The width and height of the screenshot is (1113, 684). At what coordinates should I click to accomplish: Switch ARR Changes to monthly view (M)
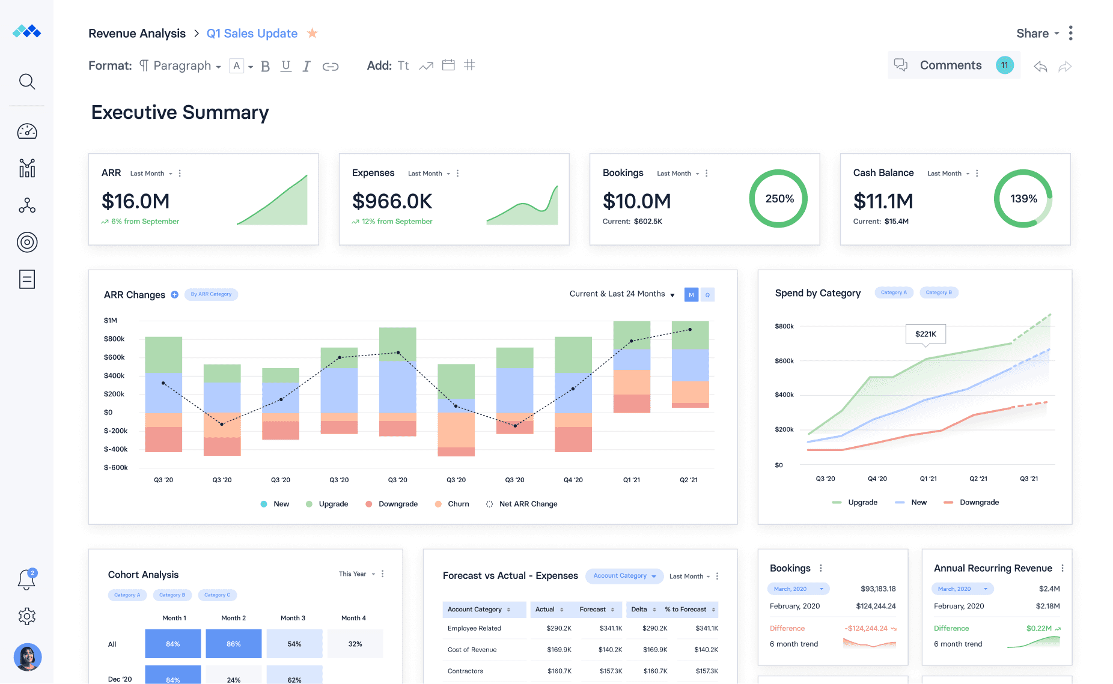click(691, 295)
